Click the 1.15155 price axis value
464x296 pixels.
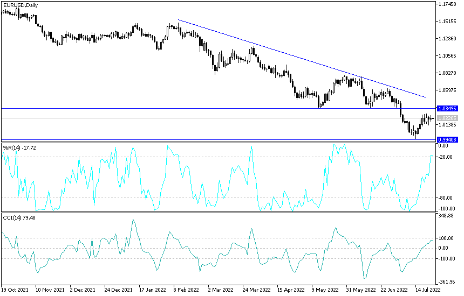[x=447, y=21]
